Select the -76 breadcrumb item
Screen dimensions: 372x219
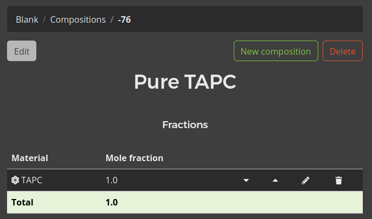click(x=124, y=19)
